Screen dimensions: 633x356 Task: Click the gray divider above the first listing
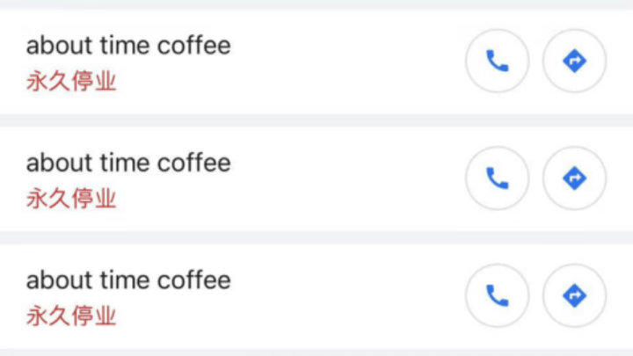(316, 4)
